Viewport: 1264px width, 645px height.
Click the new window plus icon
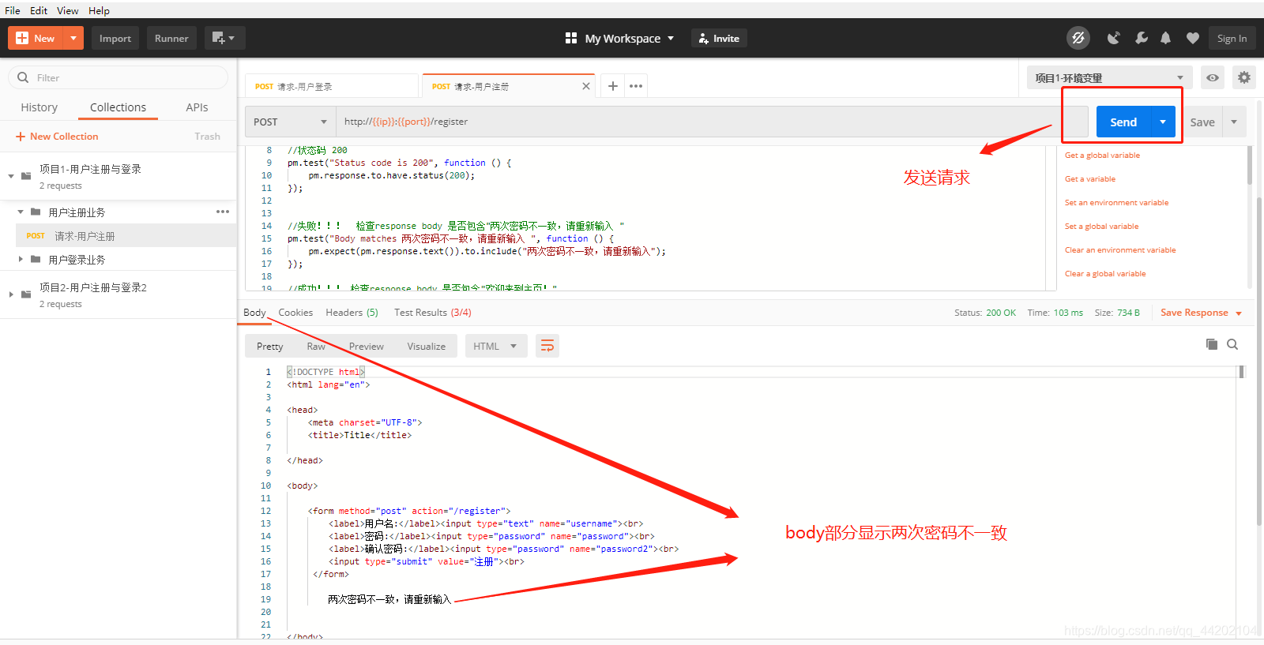(224, 38)
